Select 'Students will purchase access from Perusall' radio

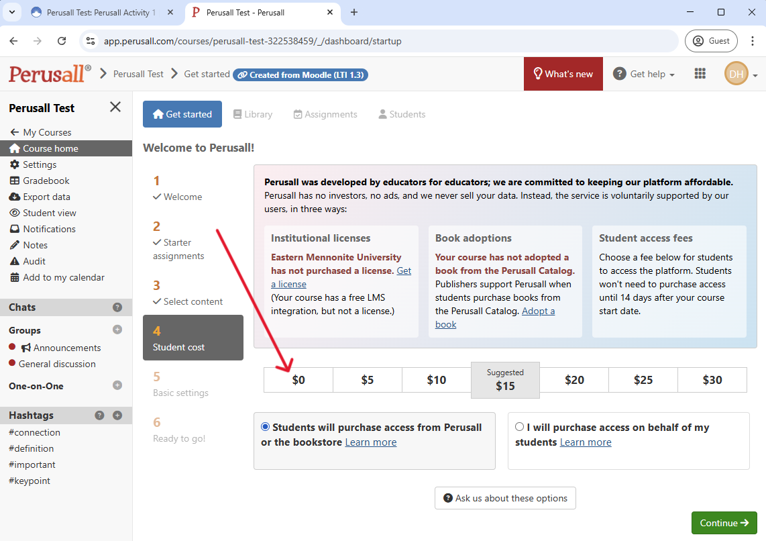[266, 427]
